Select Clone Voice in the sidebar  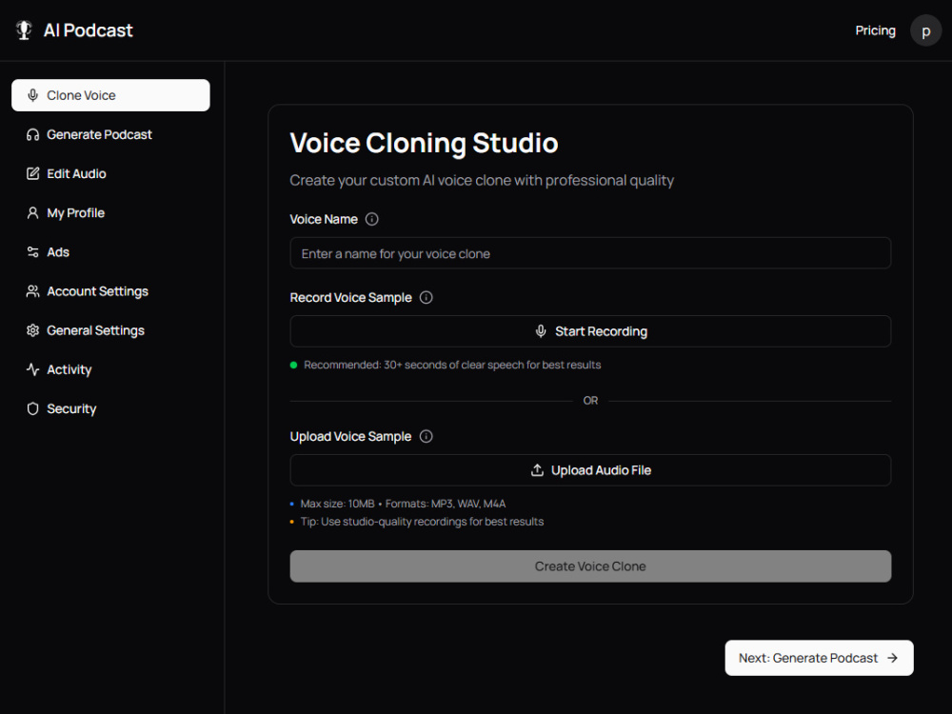click(110, 95)
